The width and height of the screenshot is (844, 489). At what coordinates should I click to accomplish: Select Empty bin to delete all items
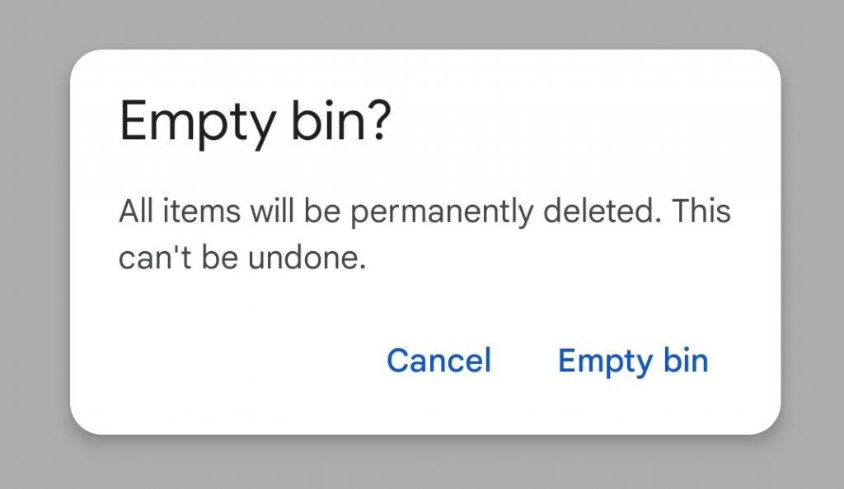(x=633, y=360)
